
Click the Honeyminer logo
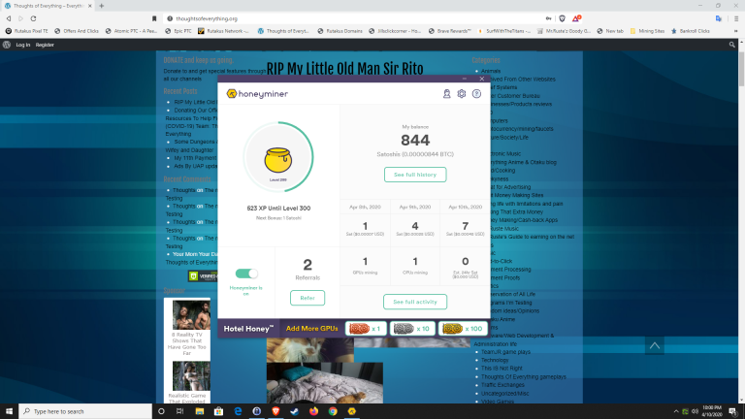tap(257, 93)
